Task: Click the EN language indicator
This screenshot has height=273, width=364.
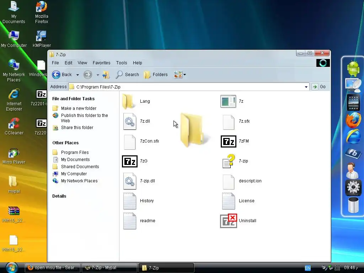Action: (x=307, y=268)
